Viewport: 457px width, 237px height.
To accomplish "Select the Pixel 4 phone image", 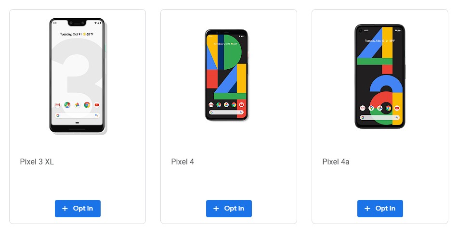I will tap(226, 75).
